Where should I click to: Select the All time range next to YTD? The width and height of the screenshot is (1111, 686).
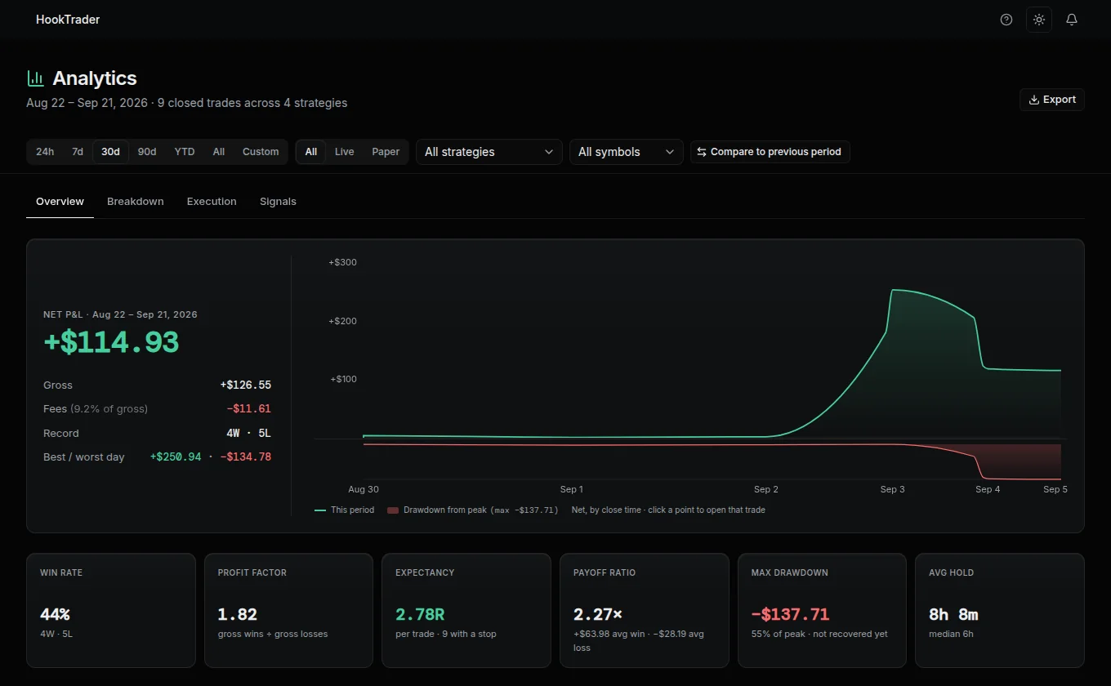218,152
